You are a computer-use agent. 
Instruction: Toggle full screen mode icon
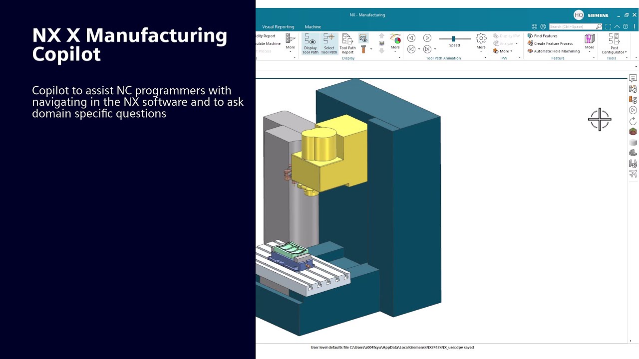608,26
